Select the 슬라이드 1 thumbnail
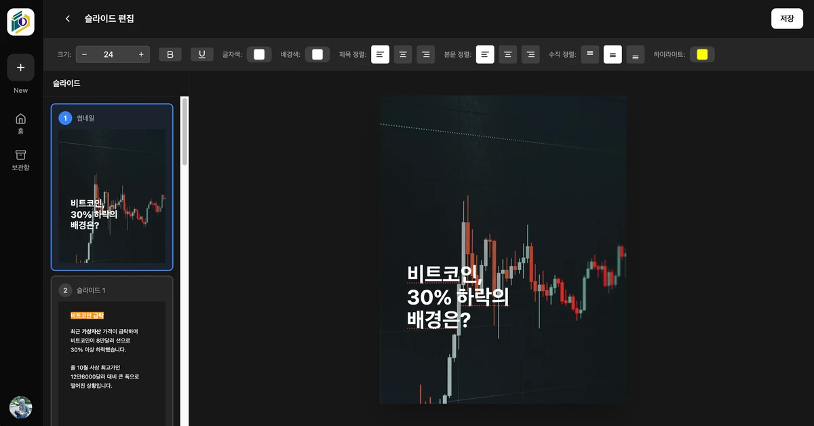Screen dimensions: 814x426 [112, 351]
